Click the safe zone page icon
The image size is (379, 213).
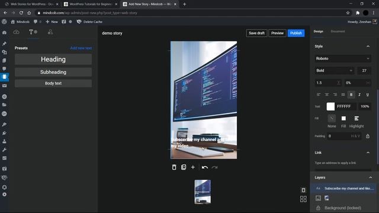point(303,190)
